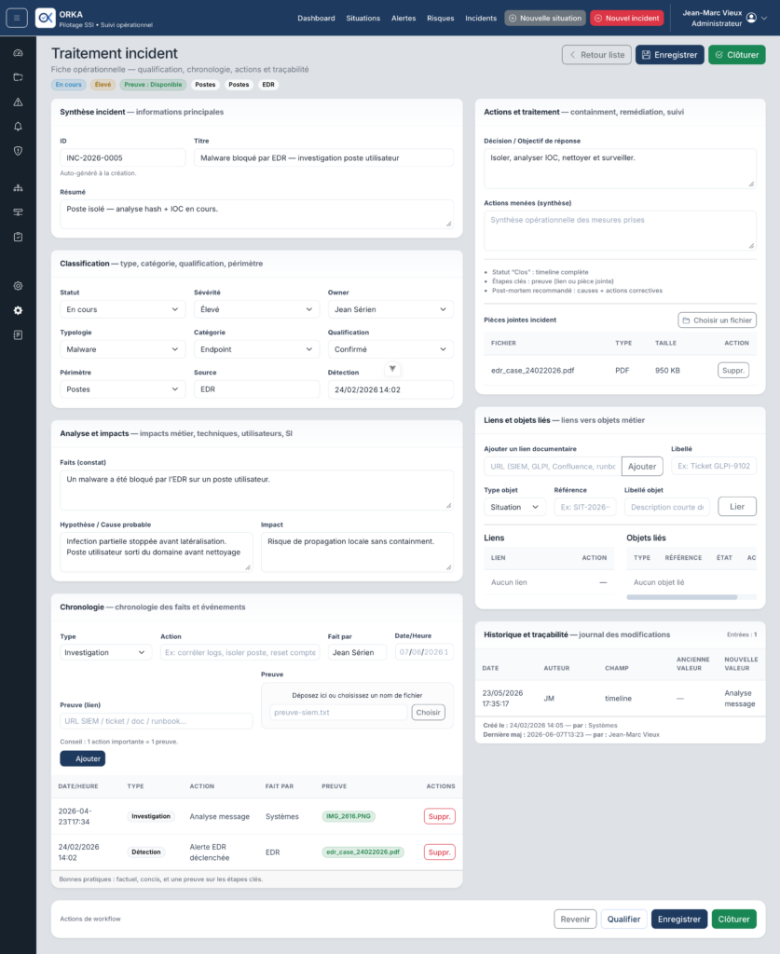Click the ORKA logo icon
The image size is (780, 954).
click(45, 18)
